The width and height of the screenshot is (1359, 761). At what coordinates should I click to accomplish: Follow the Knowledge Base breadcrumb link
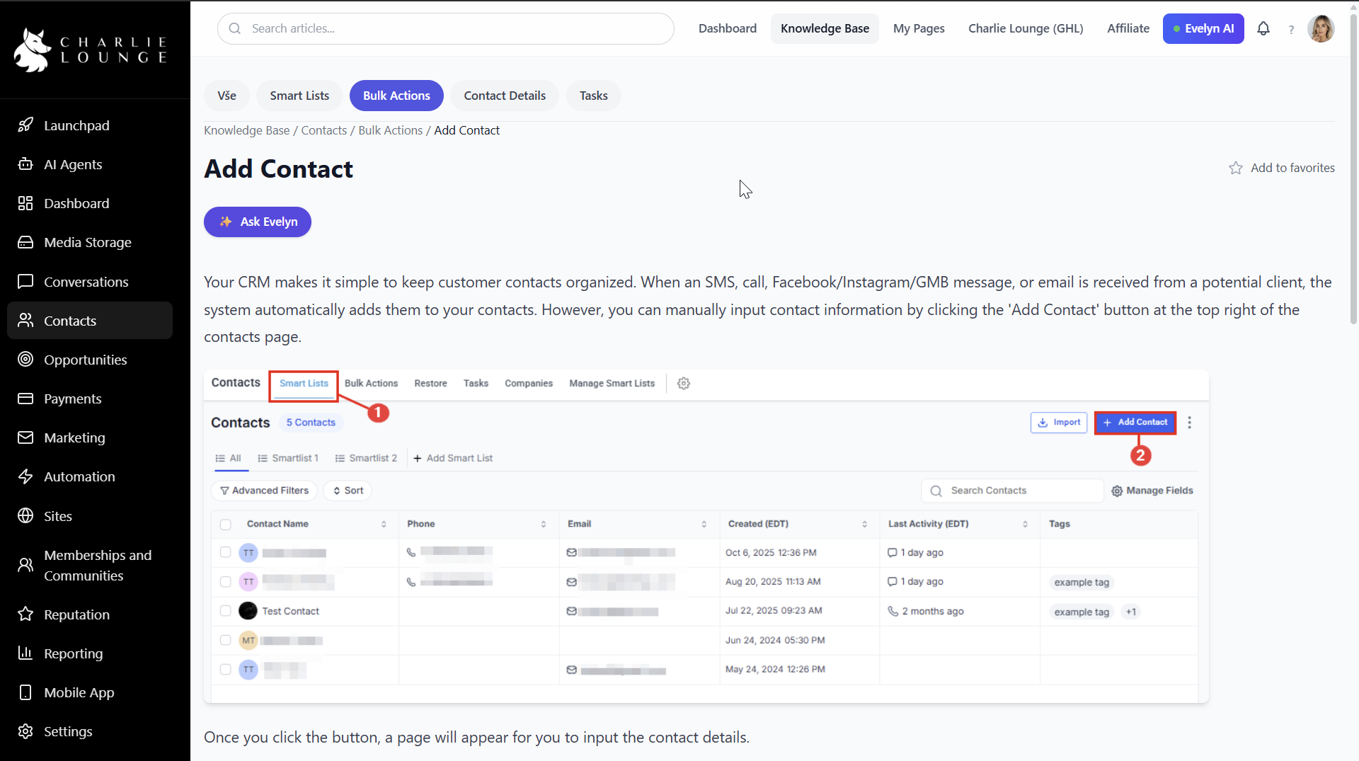tap(247, 130)
